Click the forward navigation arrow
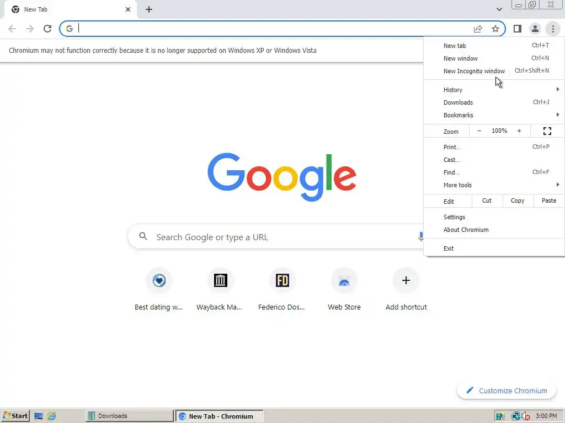Viewport: 565px width, 423px height. 30,29
